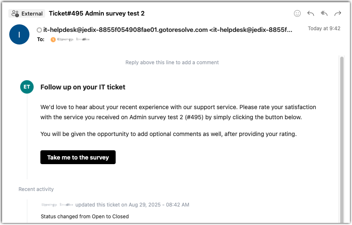Click the blurred user name in recent activity
352x225 pixels.
pos(58,205)
